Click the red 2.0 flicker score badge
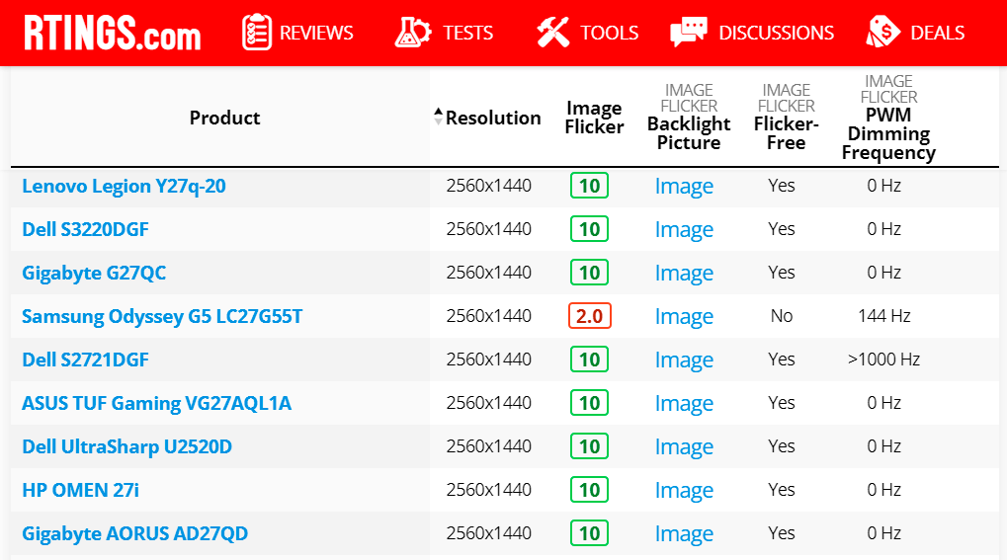Screen dimensions: 1007x560 click(x=590, y=316)
